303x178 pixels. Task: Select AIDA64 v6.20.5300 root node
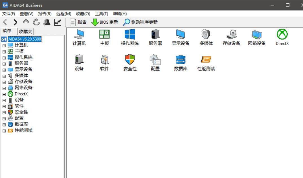coord(25,39)
